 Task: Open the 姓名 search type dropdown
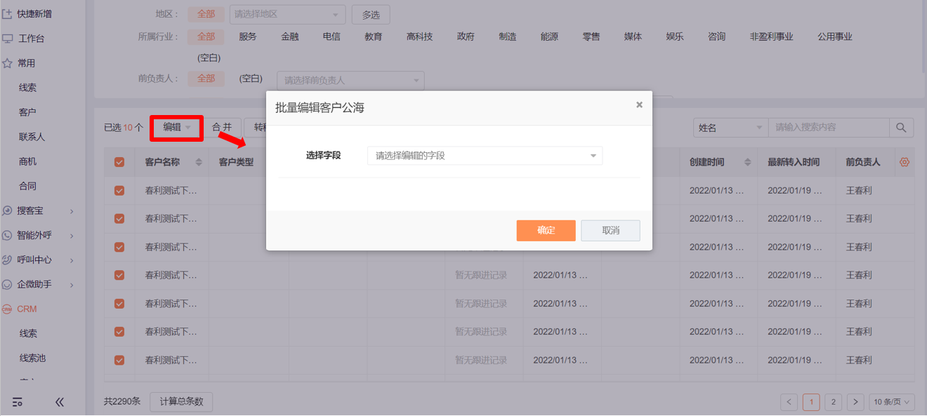click(x=730, y=128)
